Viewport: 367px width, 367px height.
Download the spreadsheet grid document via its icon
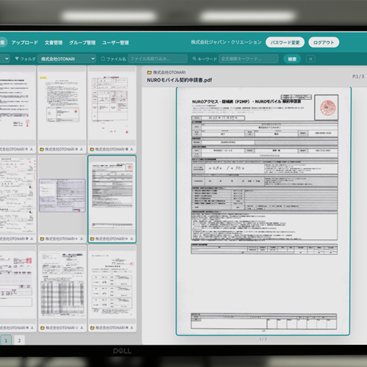81,327
